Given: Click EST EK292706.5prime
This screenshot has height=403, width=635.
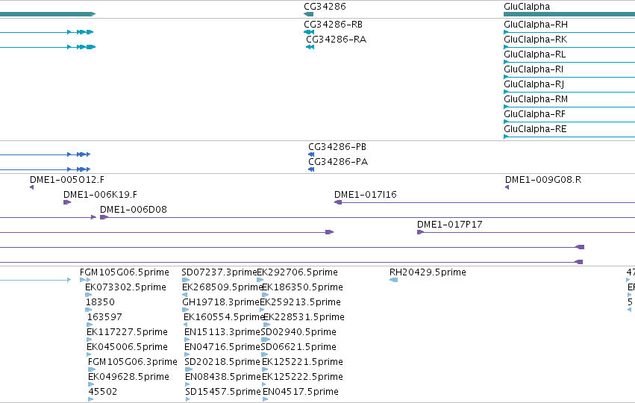Looking at the screenshot, I should click(x=297, y=272).
